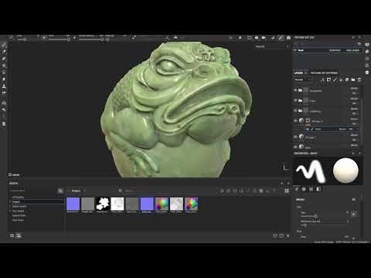Select Project in the assets tree

point(16,202)
